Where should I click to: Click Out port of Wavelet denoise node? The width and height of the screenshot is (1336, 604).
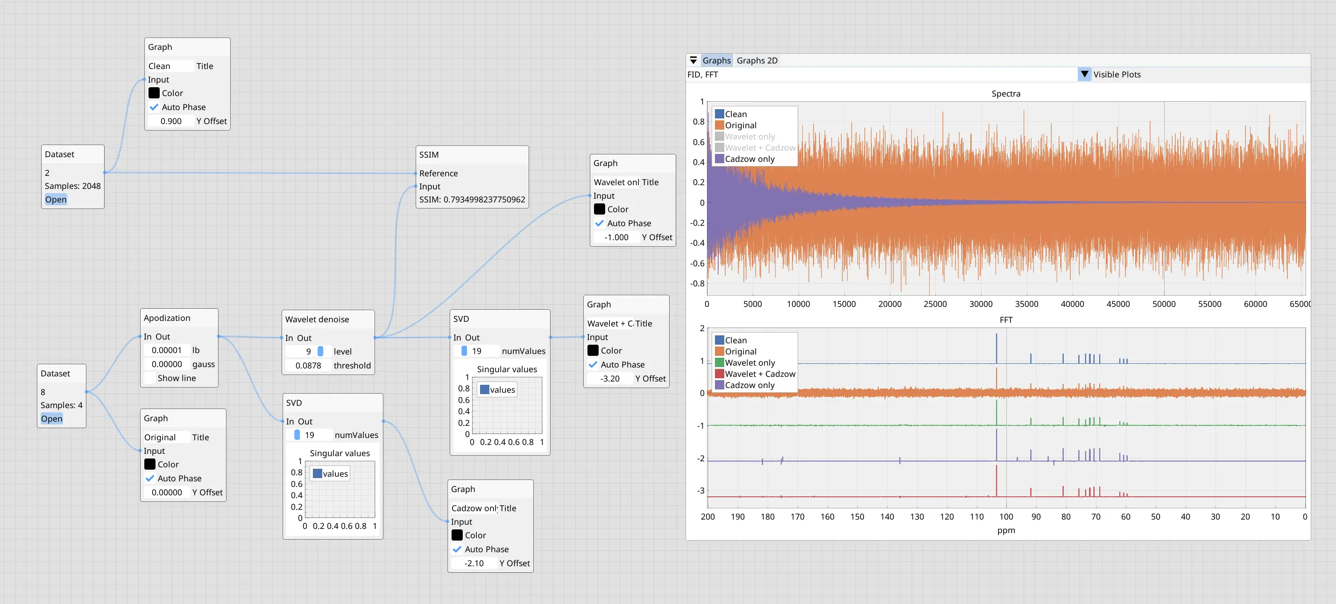click(x=375, y=338)
